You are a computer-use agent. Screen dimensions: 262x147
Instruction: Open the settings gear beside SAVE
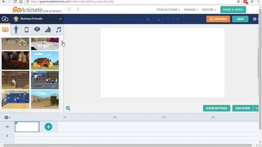[255, 19]
